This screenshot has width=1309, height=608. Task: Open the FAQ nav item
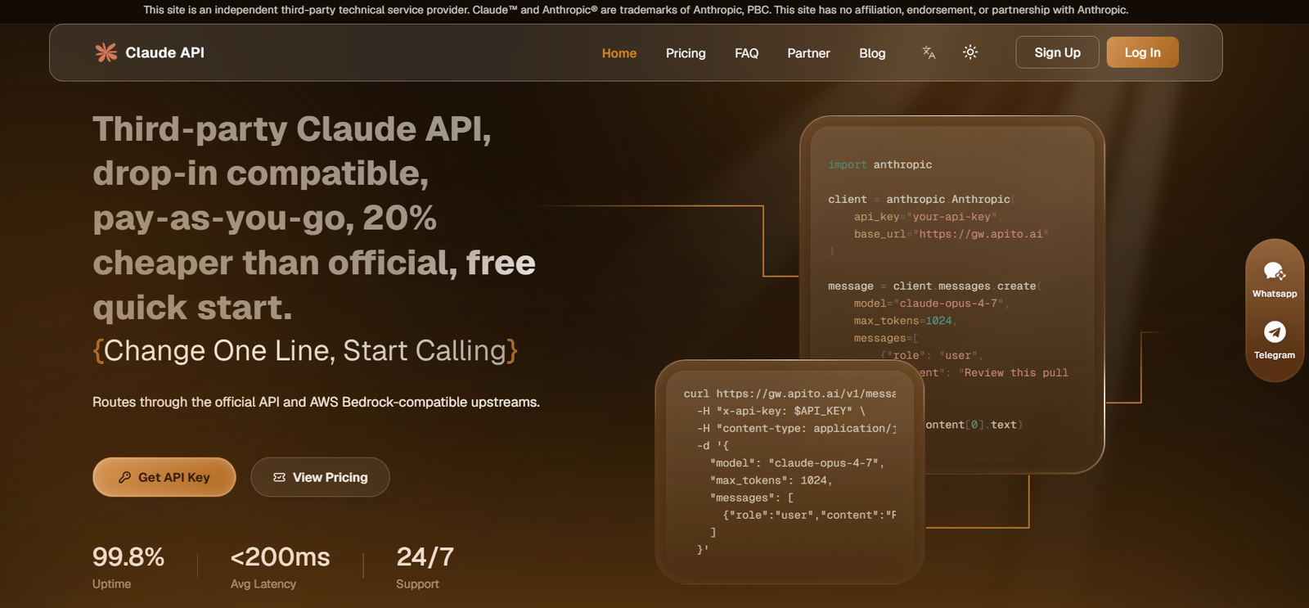[746, 53]
